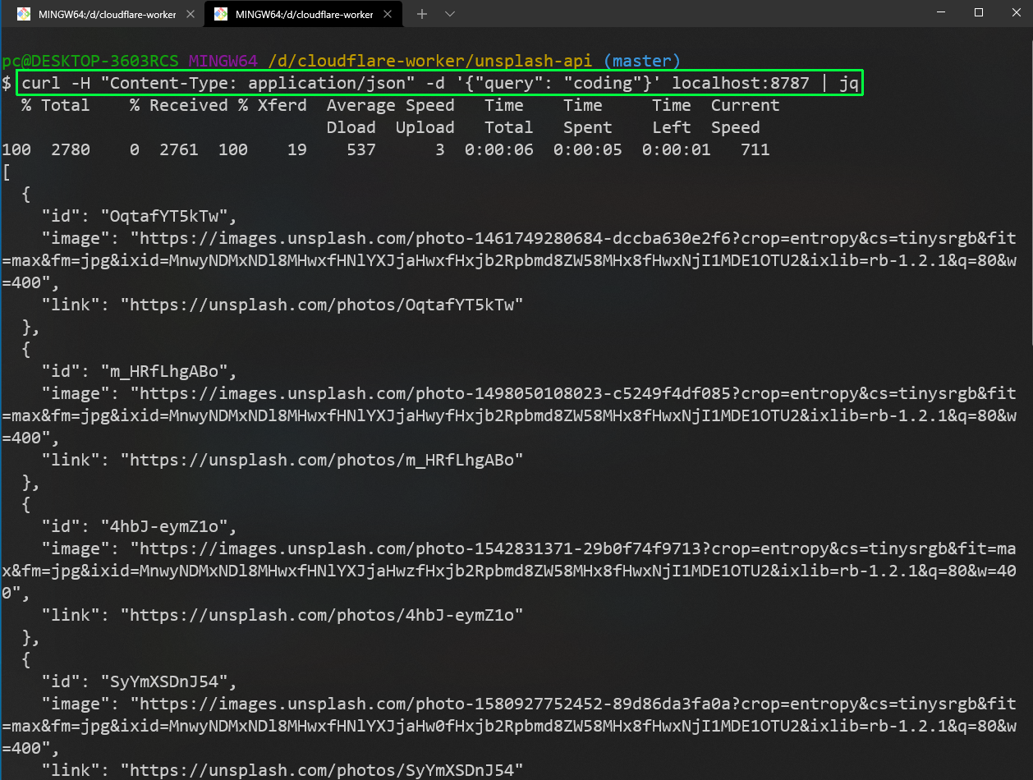
Task: Click image URL containing photo-1498050108023
Action: [509, 415]
